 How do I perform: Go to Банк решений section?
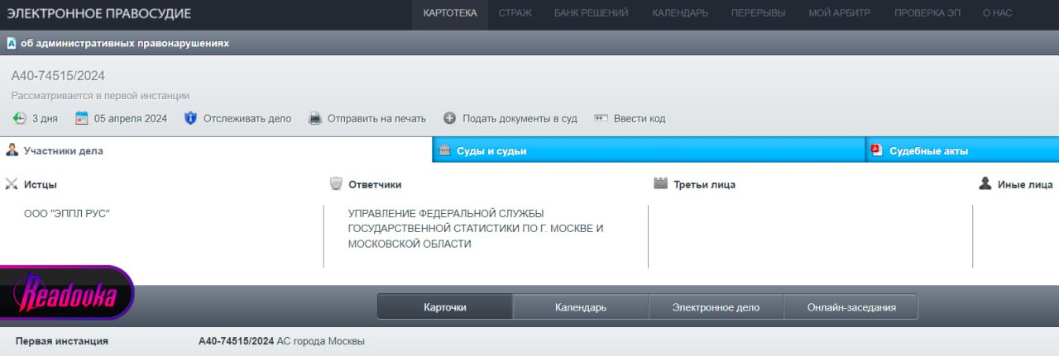tap(591, 13)
